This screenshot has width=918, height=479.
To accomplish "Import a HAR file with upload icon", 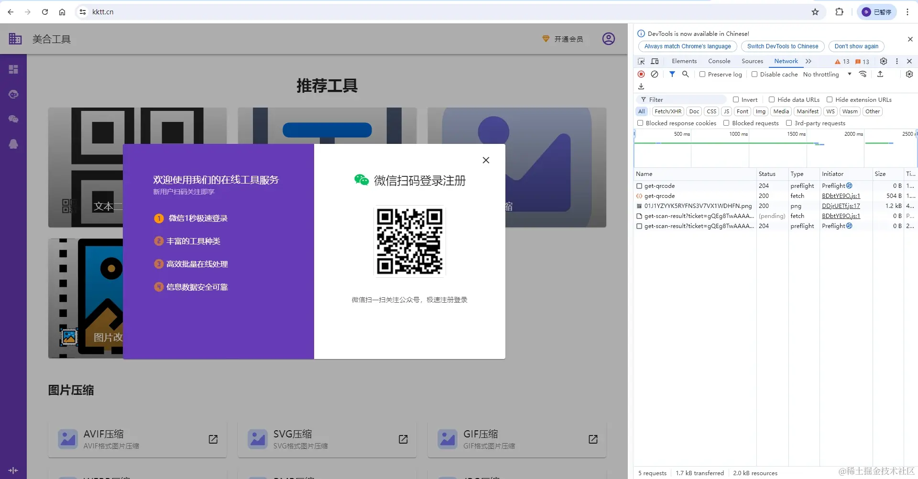I will tap(880, 74).
